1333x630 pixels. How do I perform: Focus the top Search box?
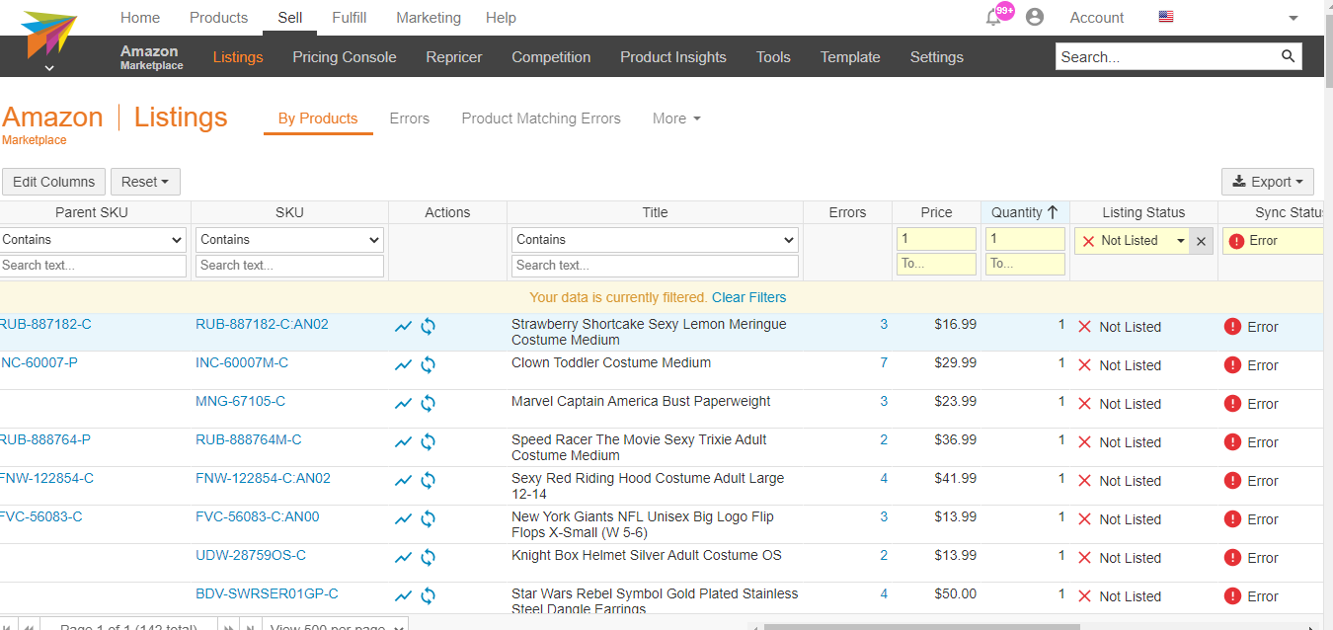(1167, 56)
